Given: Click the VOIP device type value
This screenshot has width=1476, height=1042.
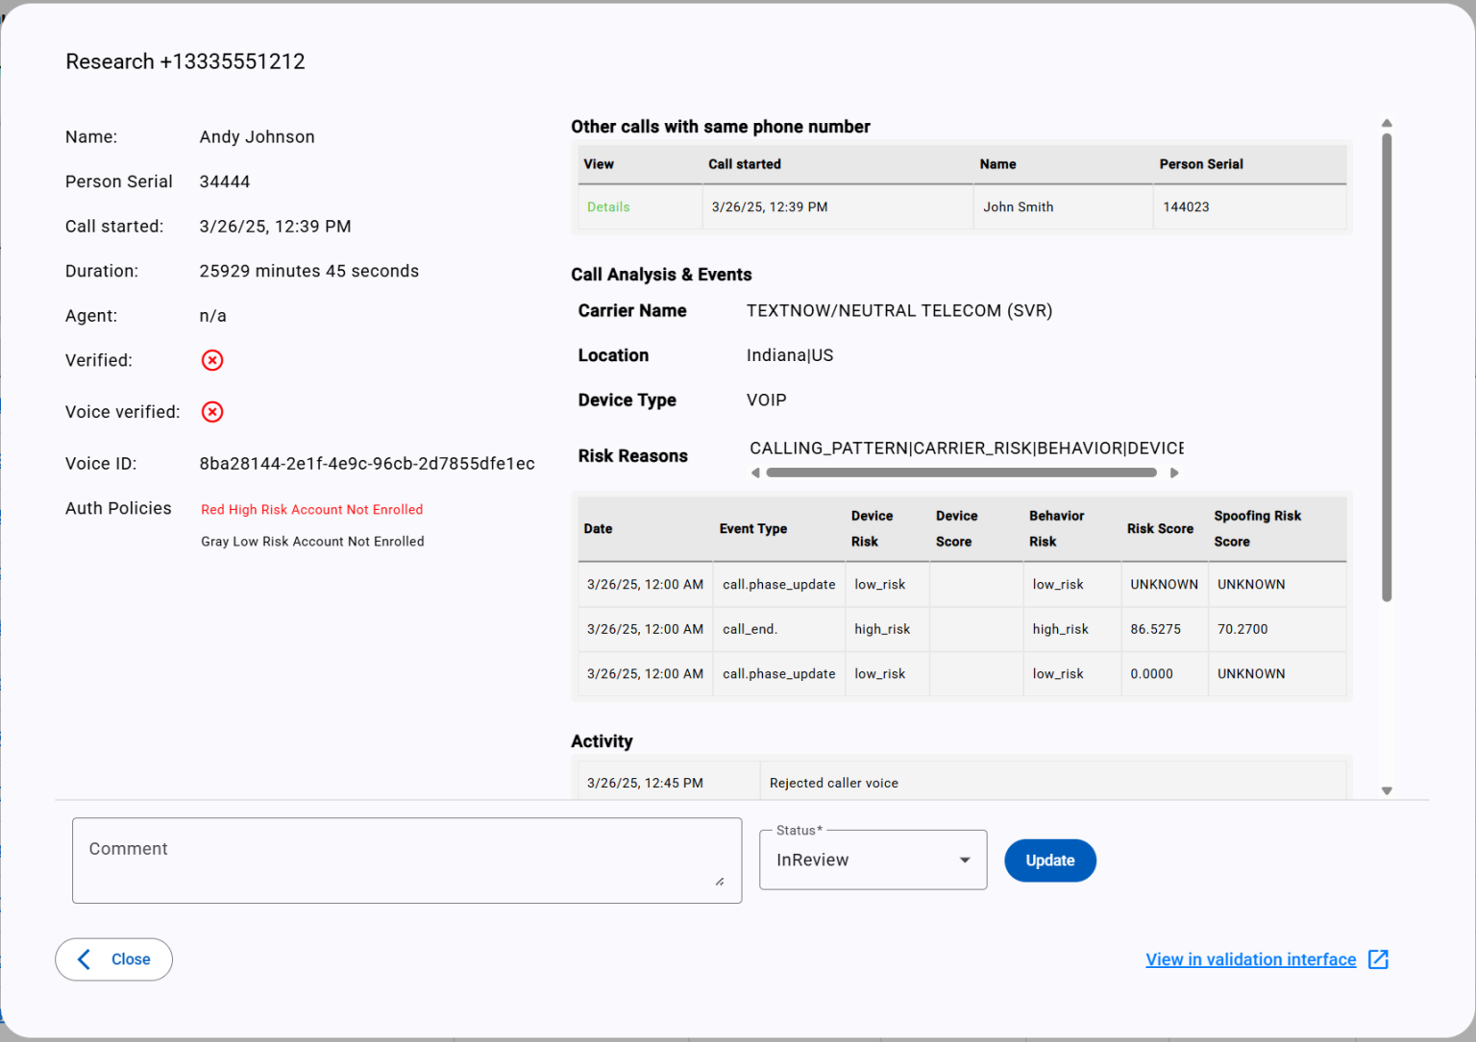Looking at the screenshot, I should tap(766, 400).
